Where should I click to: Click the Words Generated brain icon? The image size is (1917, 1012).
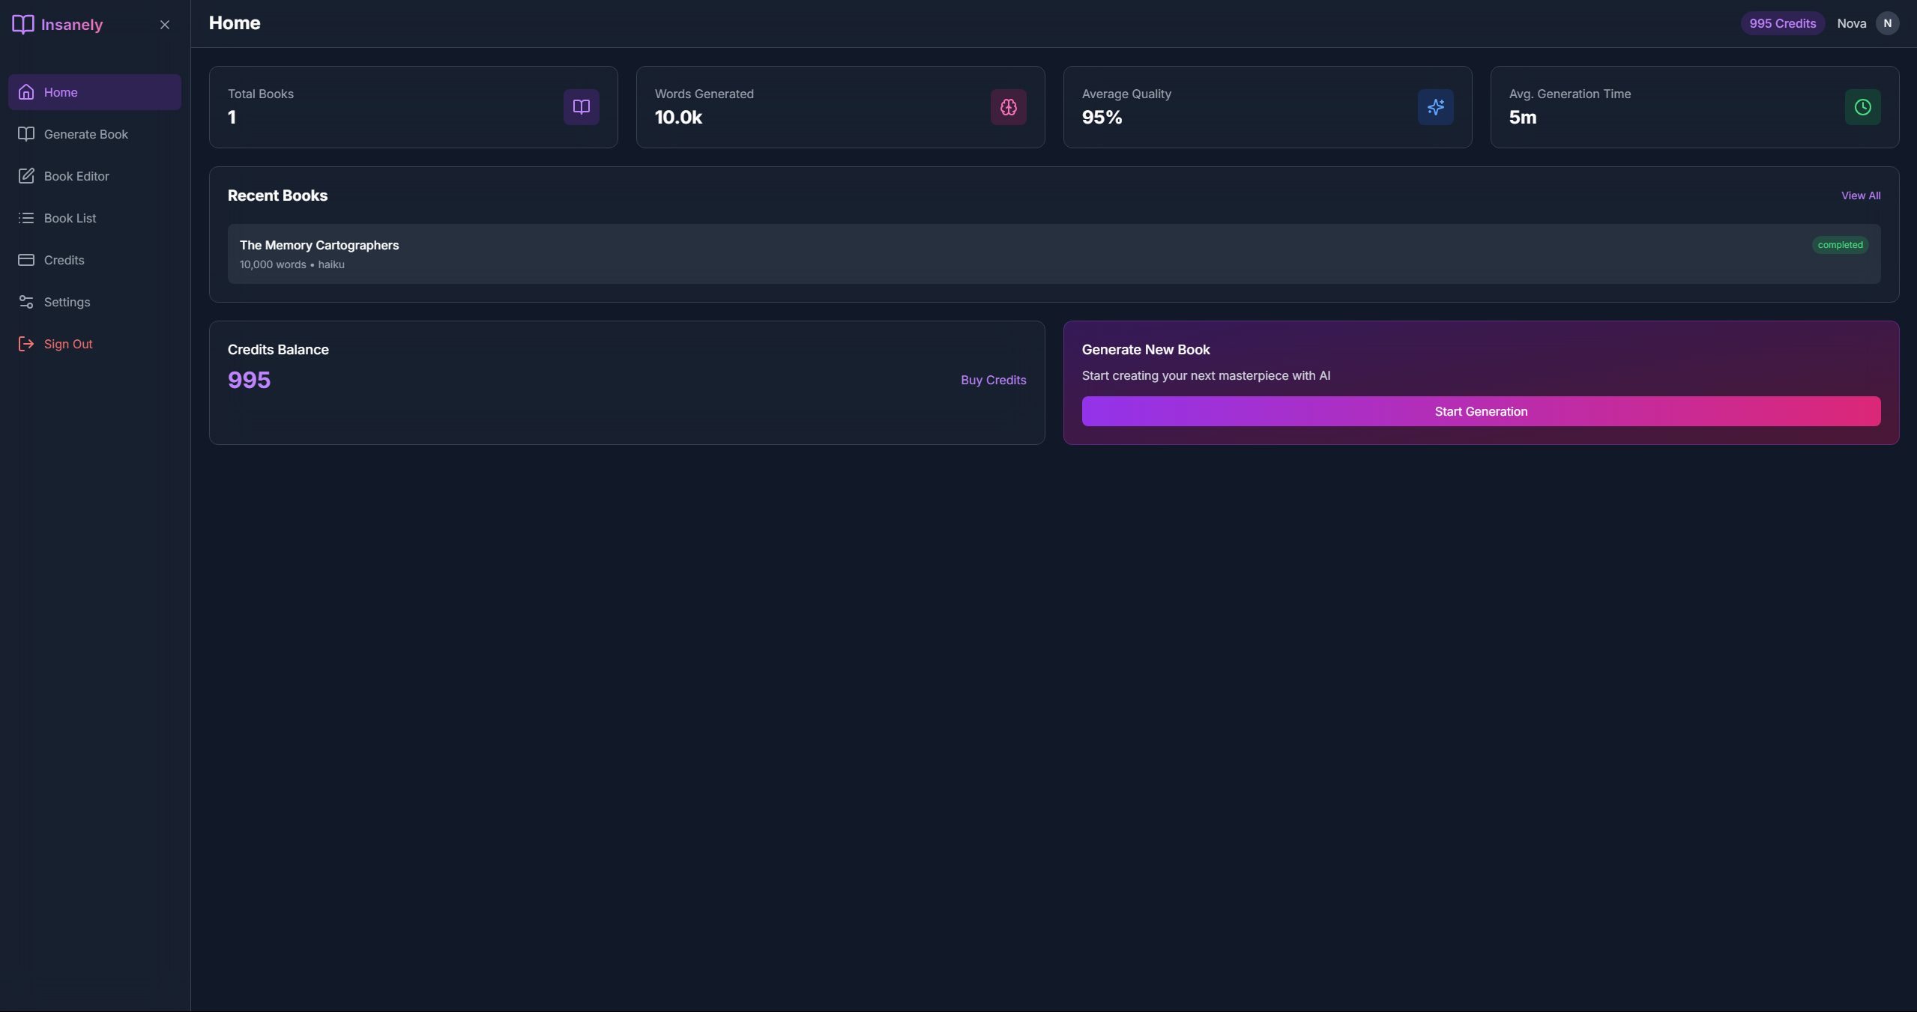point(1008,107)
